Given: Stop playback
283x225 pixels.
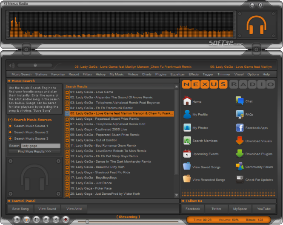Looking at the screenshot, I should (x=46, y=219).
